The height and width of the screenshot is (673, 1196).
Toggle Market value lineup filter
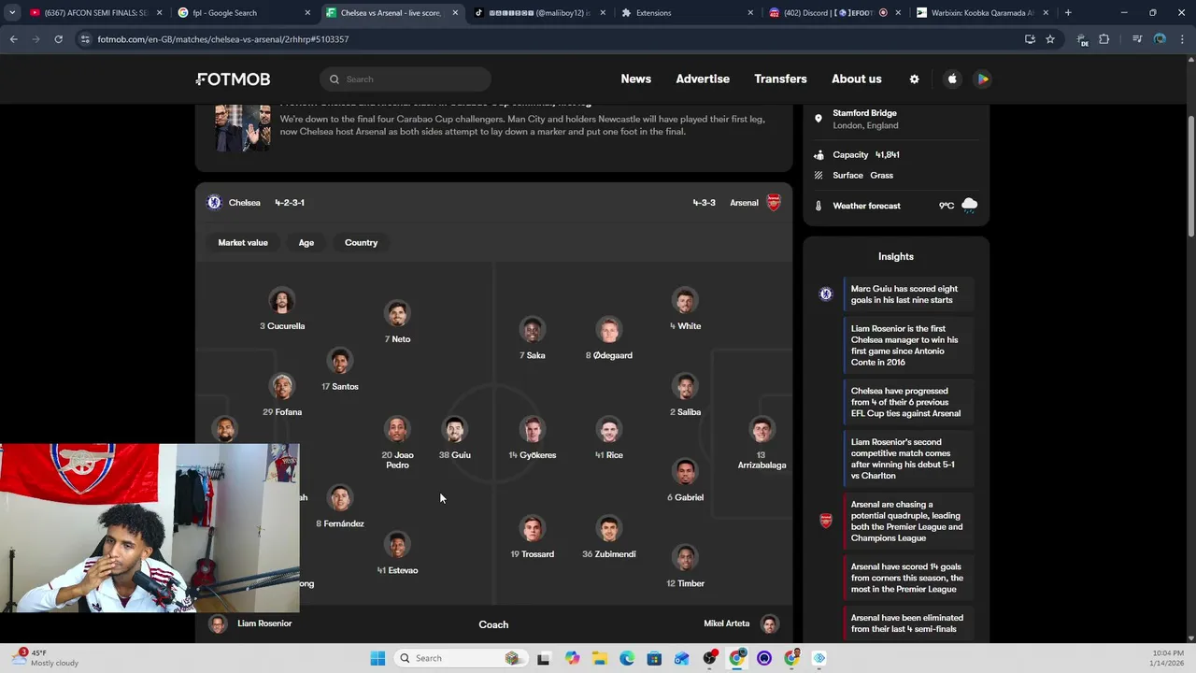[x=243, y=243]
